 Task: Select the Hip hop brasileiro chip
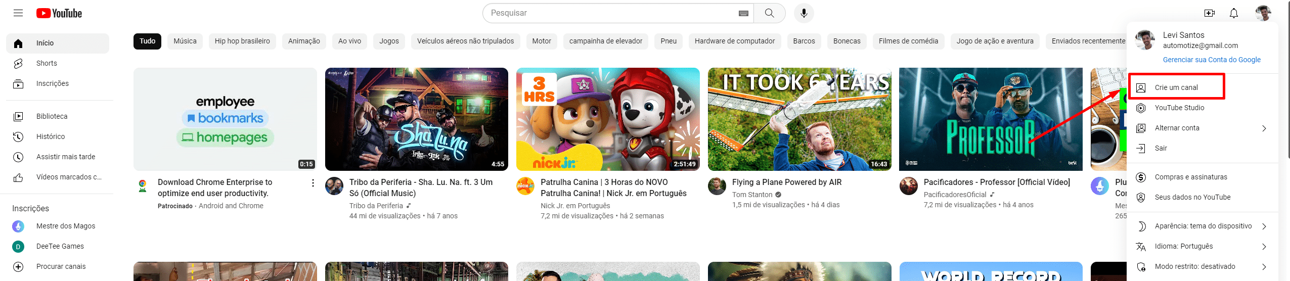[242, 41]
